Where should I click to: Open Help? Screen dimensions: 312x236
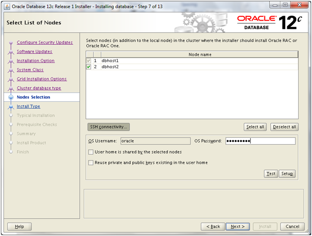[x=19, y=227]
